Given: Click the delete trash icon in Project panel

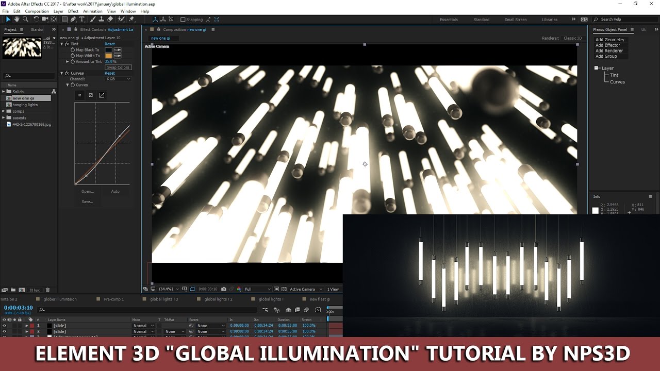Looking at the screenshot, I should 48,290.
